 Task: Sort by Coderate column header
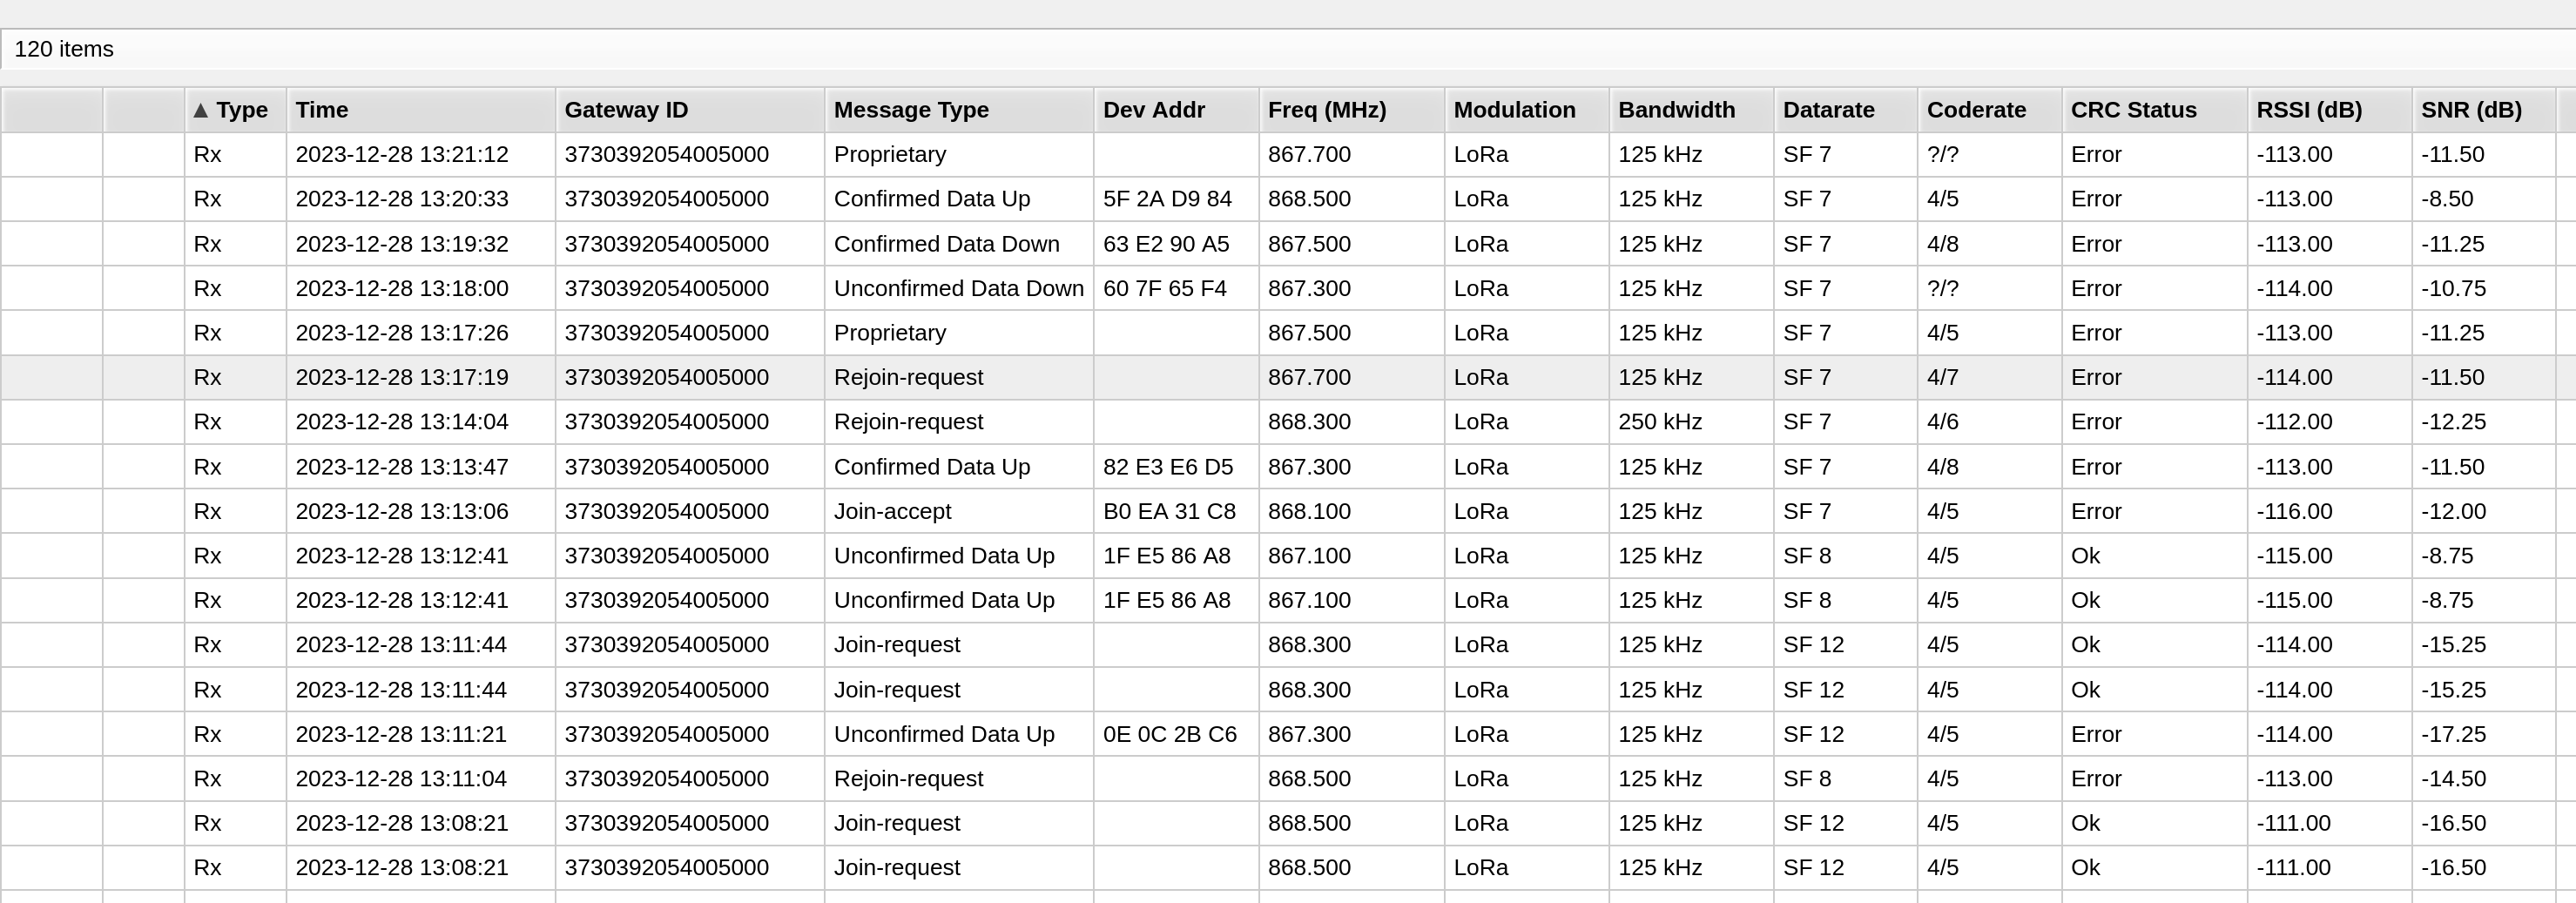tap(1990, 110)
